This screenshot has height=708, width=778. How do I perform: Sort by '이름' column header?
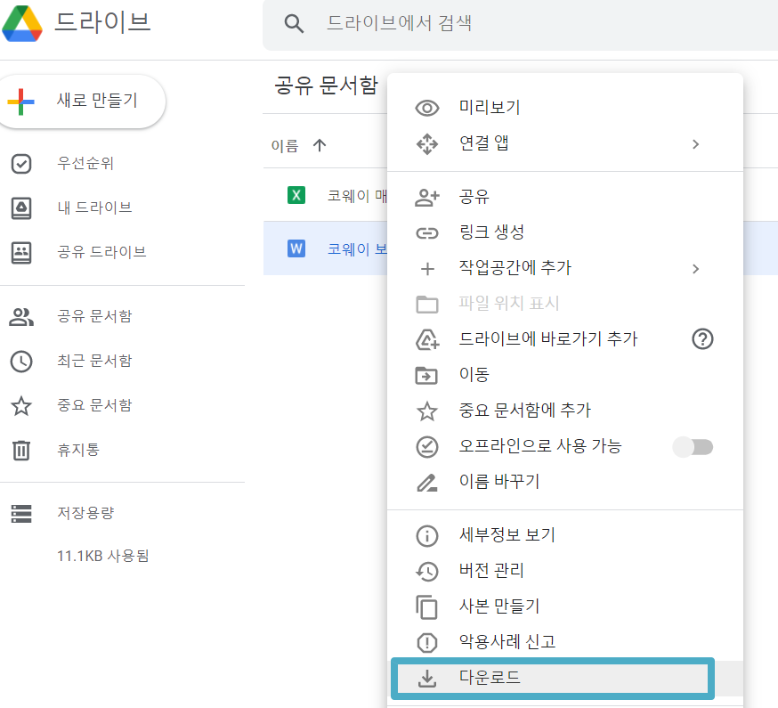click(x=285, y=145)
